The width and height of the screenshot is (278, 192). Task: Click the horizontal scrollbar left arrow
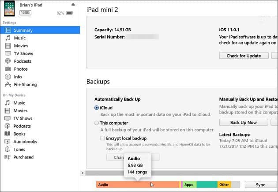pyautogui.click(x=83, y=173)
